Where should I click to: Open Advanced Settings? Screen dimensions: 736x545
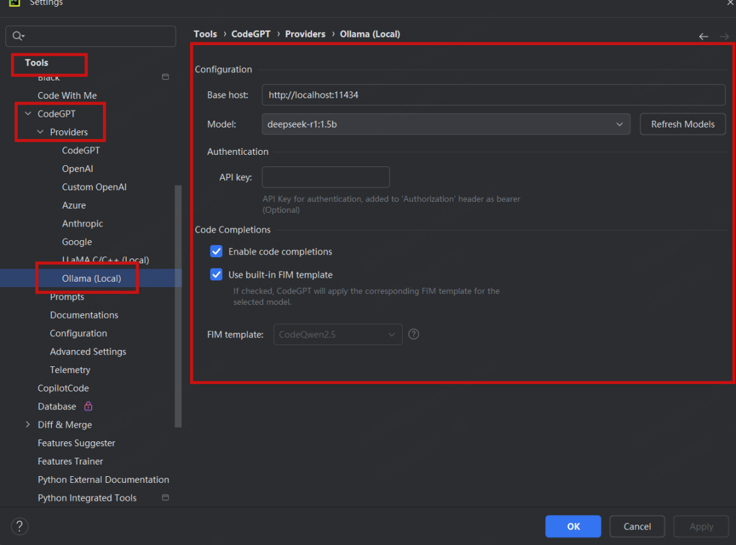(88, 351)
